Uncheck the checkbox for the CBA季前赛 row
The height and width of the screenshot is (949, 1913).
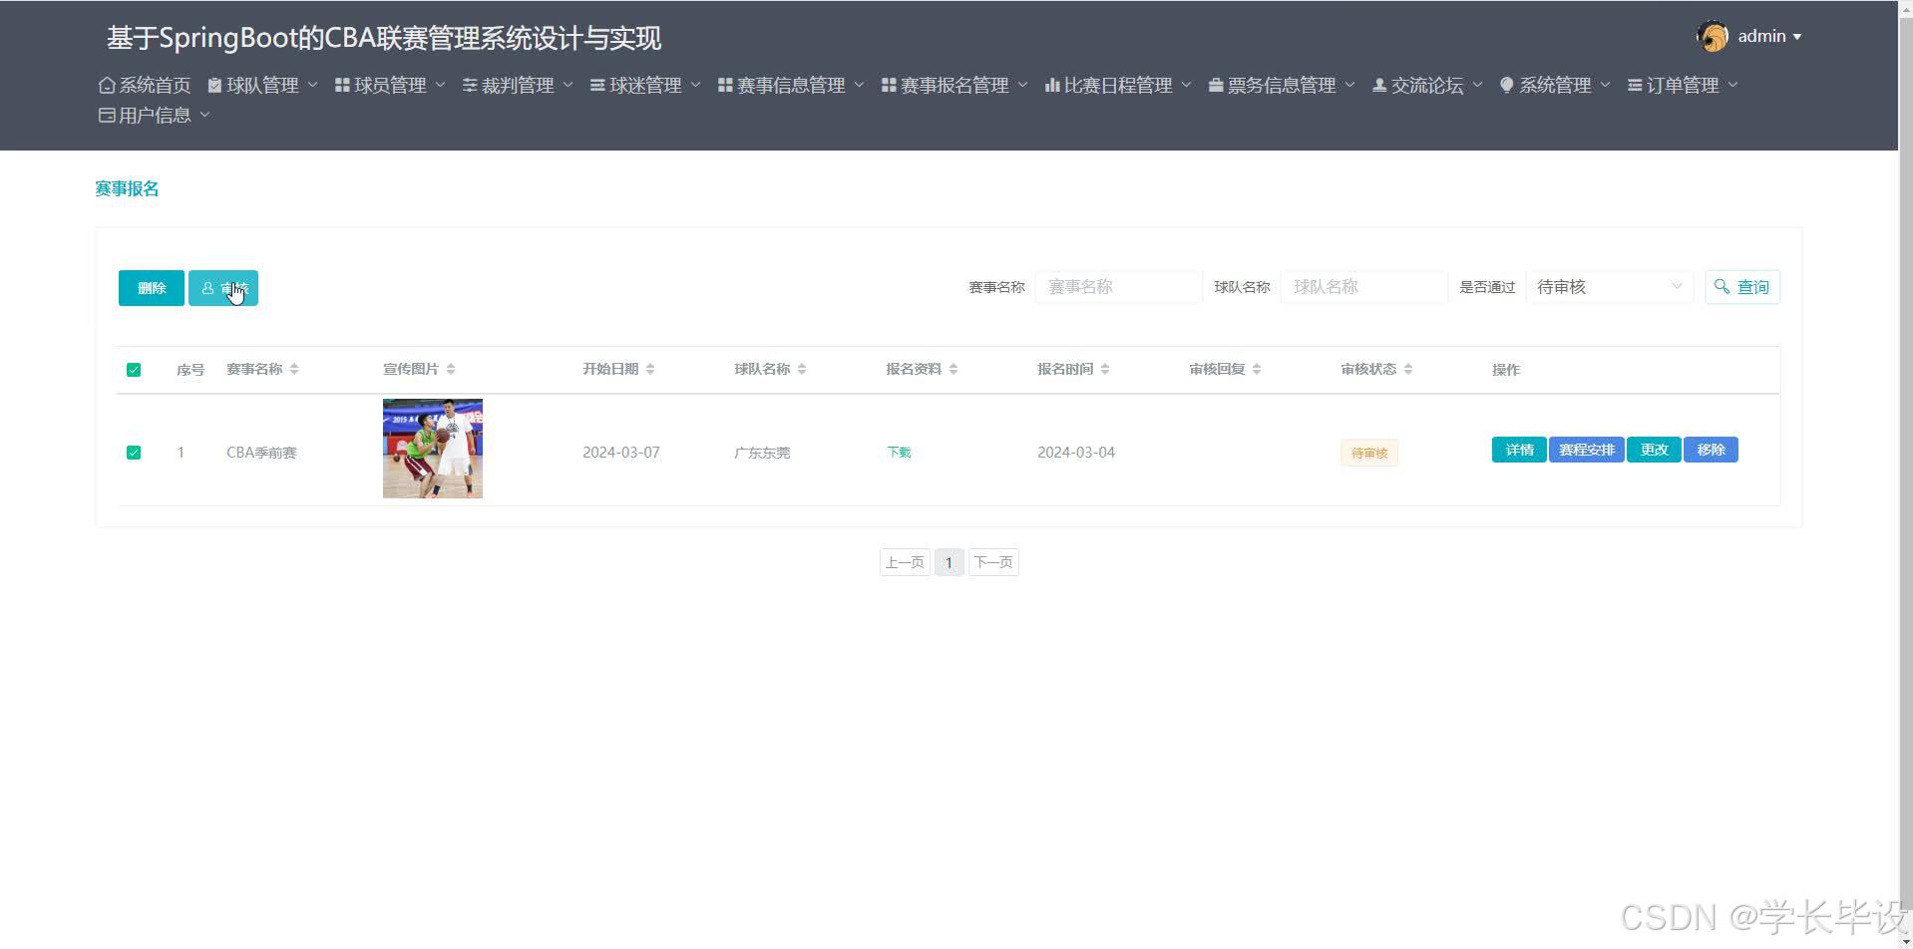(134, 453)
